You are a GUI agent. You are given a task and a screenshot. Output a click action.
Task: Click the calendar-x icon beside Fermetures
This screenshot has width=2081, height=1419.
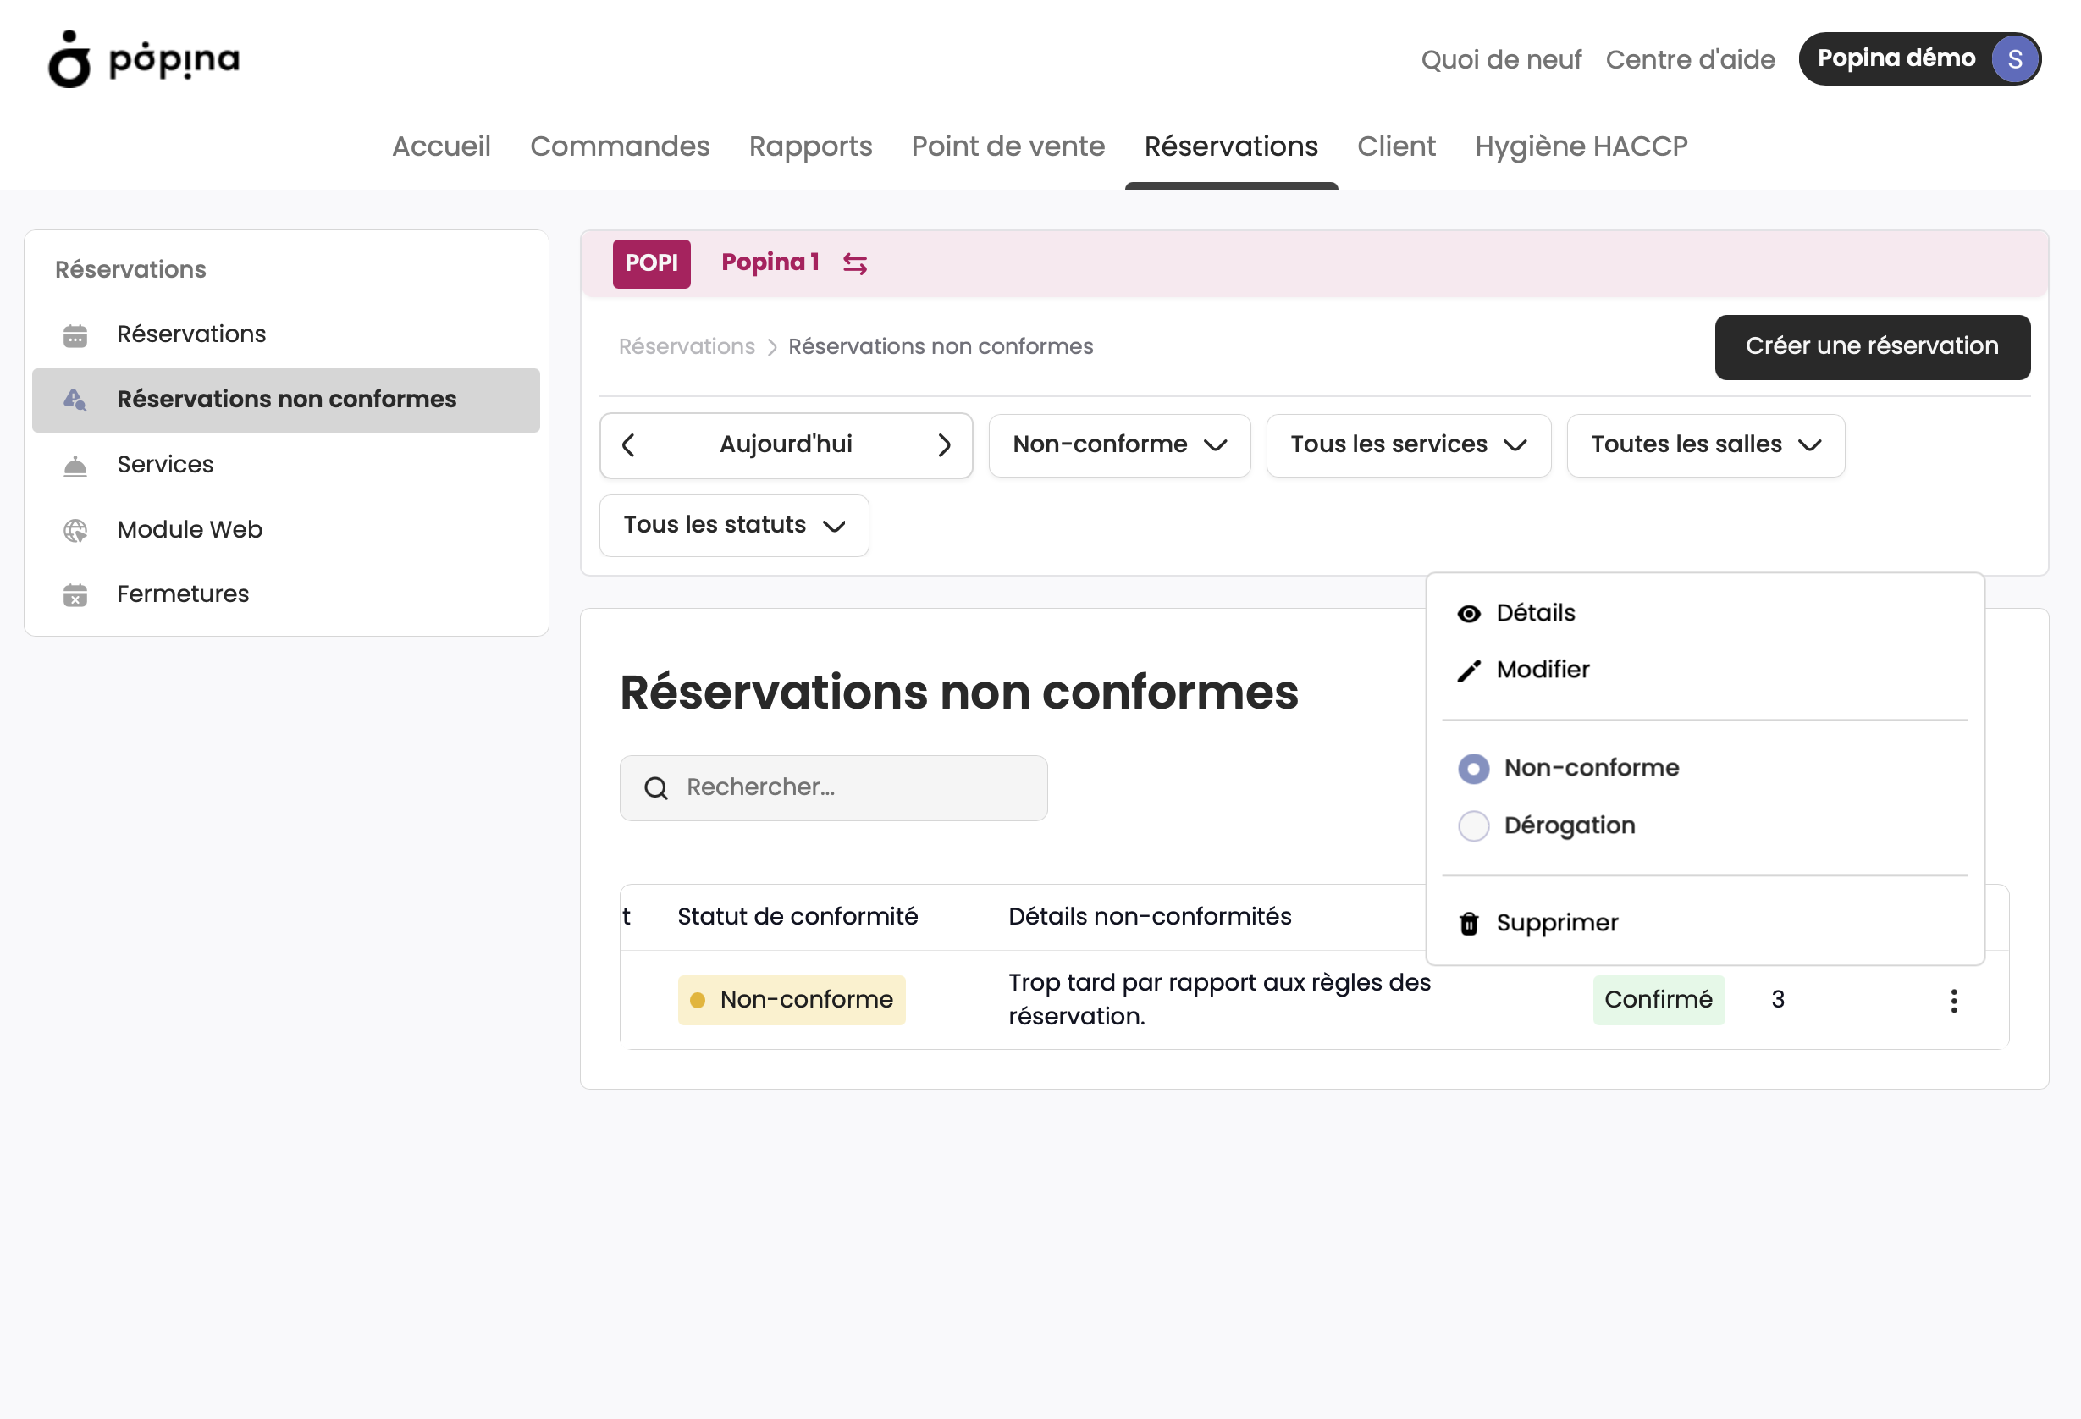click(x=75, y=595)
